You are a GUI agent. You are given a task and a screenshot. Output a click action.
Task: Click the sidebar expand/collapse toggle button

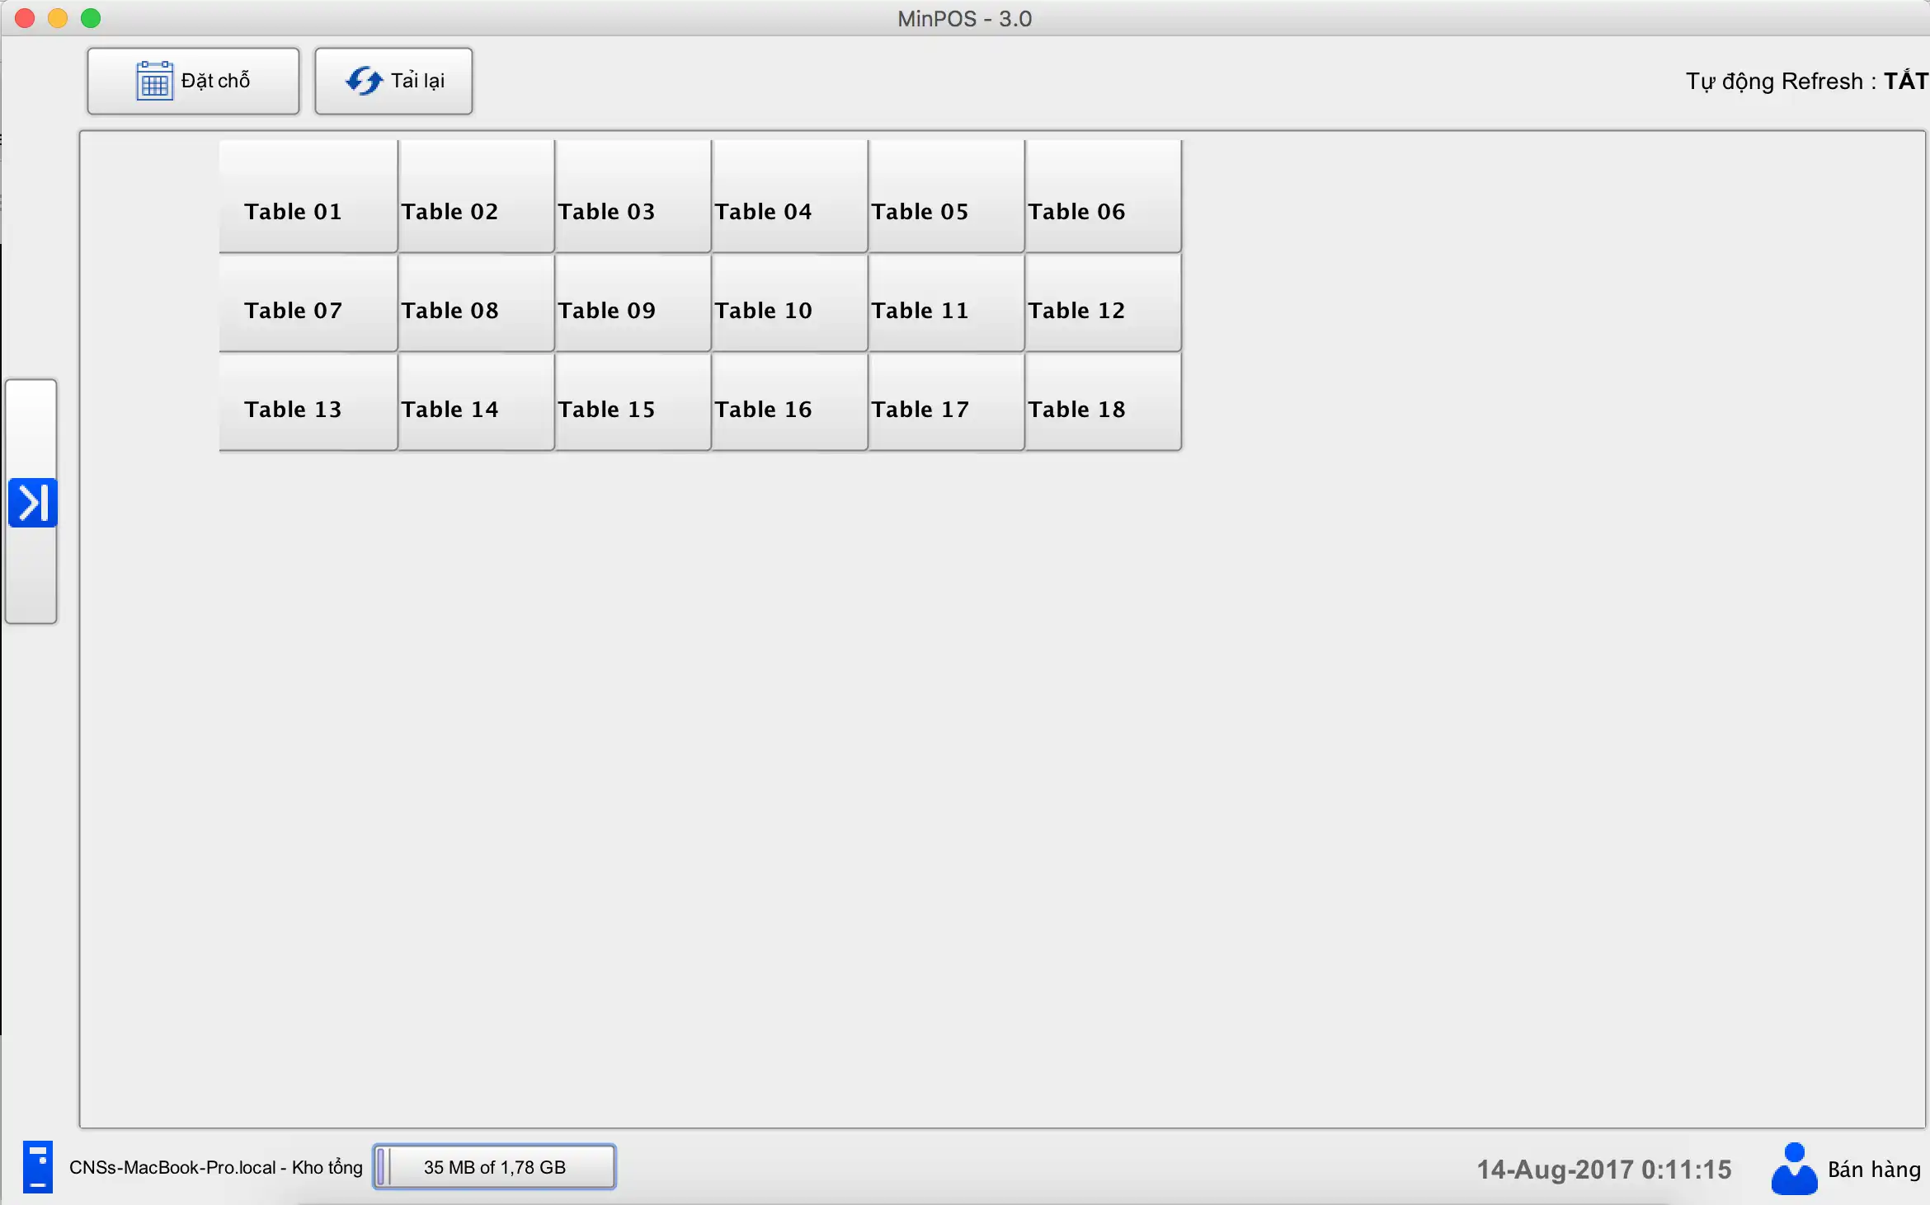tap(36, 501)
